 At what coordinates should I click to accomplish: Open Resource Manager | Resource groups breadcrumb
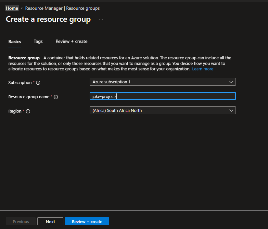coord(62,8)
